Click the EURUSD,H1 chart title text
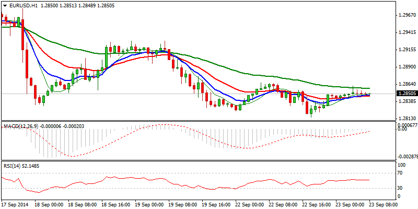The height and width of the screenshot is (209, 418). pos(23,6)
